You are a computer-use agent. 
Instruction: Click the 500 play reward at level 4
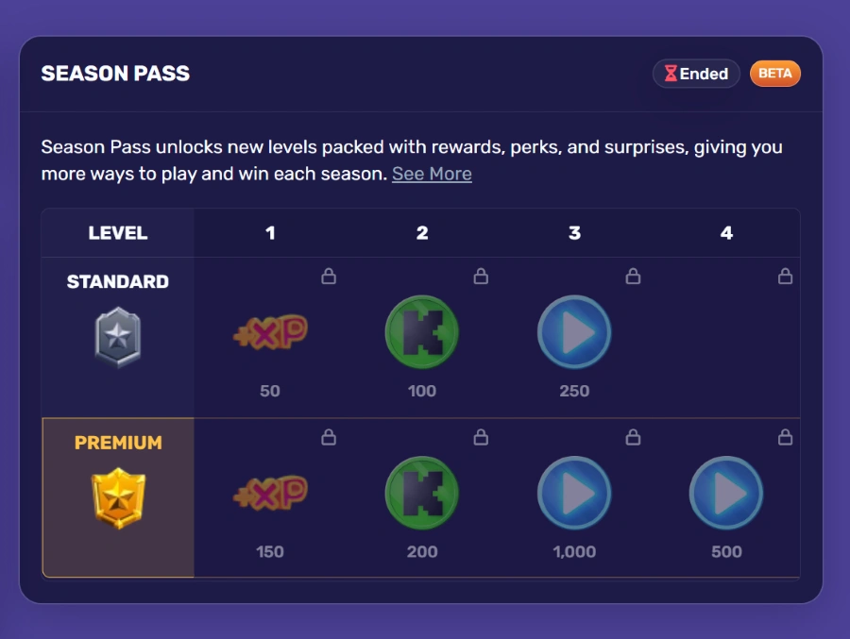725,492
